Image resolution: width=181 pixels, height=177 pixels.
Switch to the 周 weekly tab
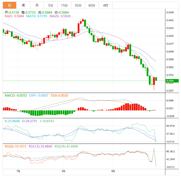pyautogui.click(x=23, y=5)
